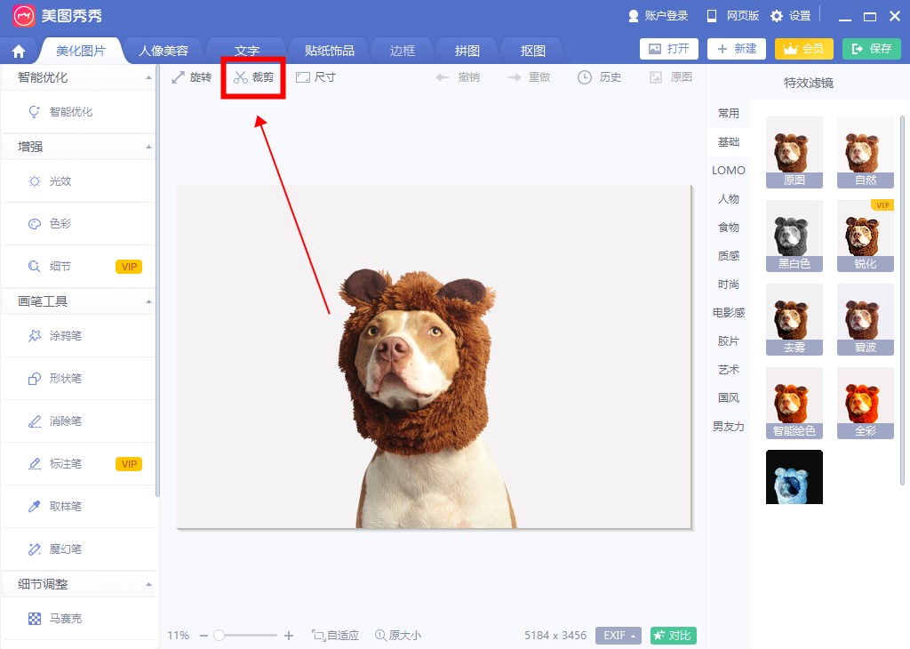
Task: Collapse the 画笔工具 section header
Action: 148,301
